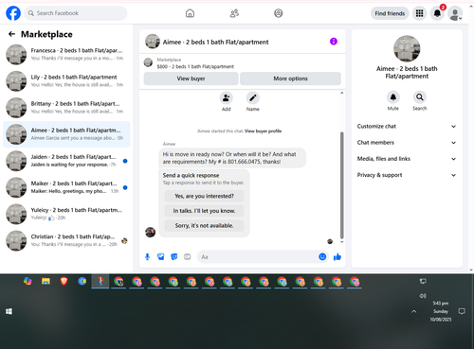The image size is (474, 349).
Task: Select Aimee's conversation in the list
Action: coord(66,134)
